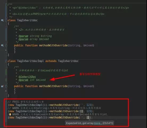Collapse the first methodWithOverride function fold marker
Image resolution: width=147 pixels, height=128 pixels.
pos(7,45)
